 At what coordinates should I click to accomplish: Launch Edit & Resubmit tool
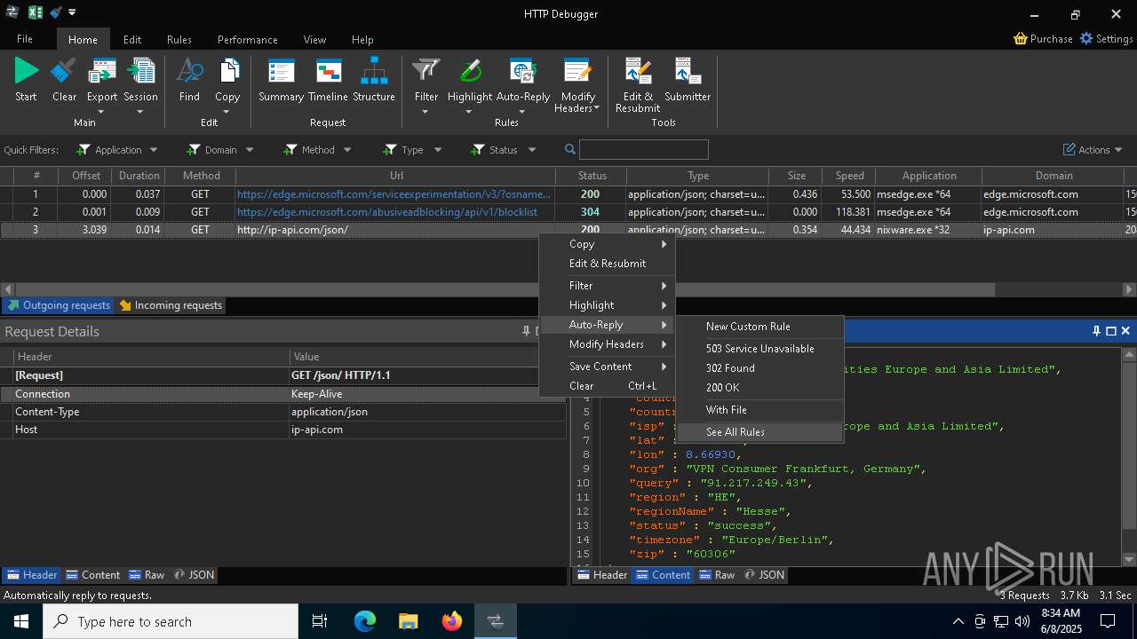[638, 86]
